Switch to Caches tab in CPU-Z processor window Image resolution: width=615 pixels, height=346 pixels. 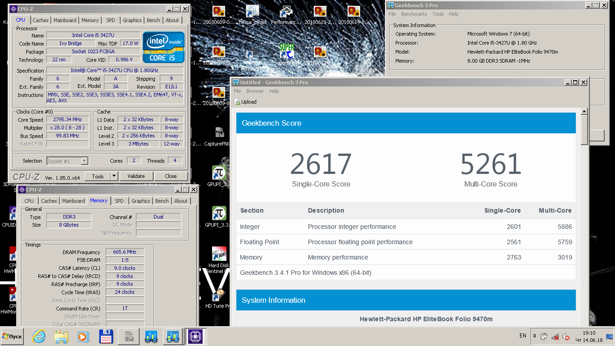coord(41,20)
